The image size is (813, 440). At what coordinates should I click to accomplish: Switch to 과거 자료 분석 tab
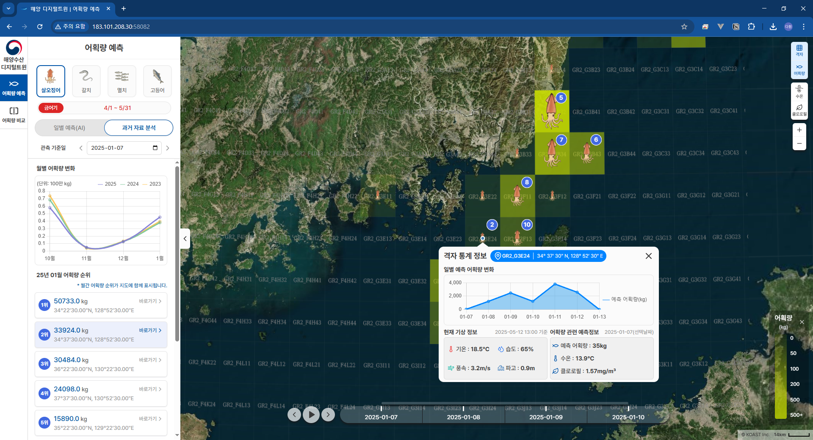pyautogui.click(x=138, y=128)
